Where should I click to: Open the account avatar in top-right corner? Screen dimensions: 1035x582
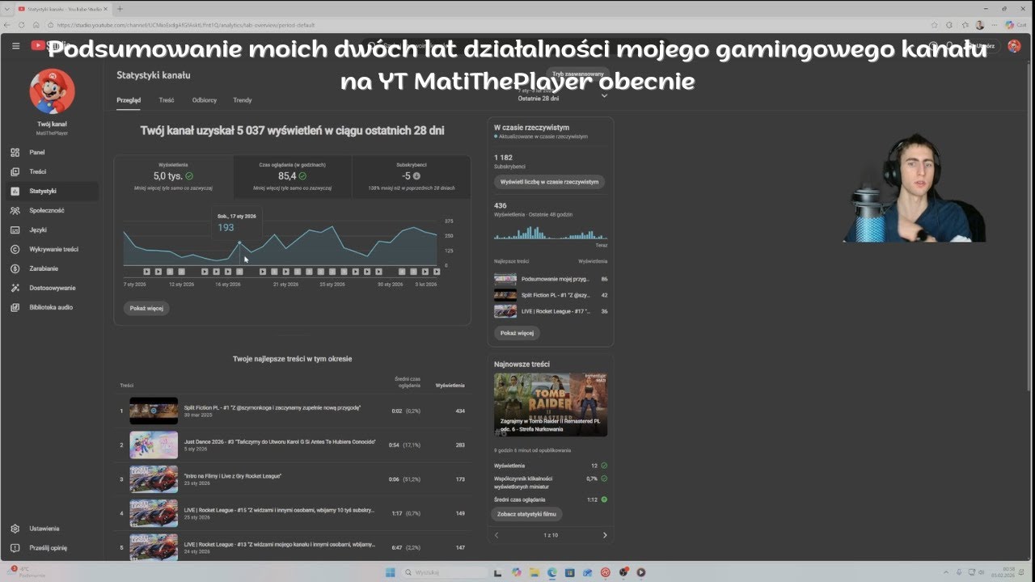(x=1014, y=46)
